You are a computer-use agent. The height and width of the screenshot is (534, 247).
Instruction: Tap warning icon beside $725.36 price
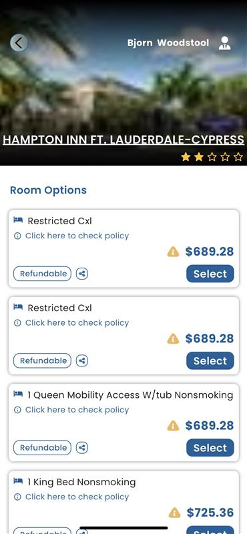coord(174,513)
